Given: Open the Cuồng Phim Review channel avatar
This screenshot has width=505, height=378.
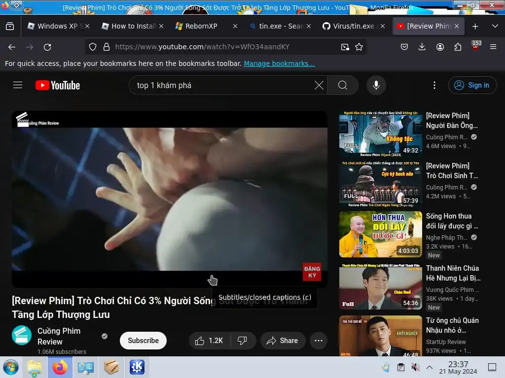Looking at the screenshot, I should click(22, 335).
